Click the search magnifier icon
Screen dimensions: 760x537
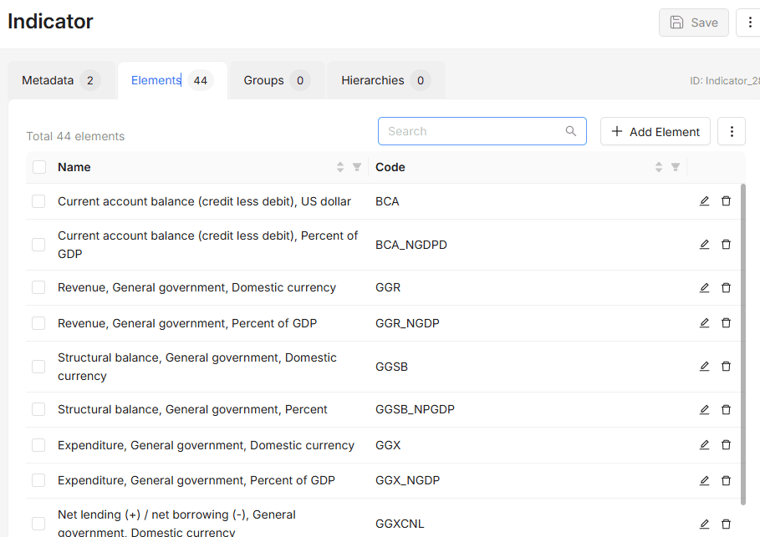tap(571, 131)
